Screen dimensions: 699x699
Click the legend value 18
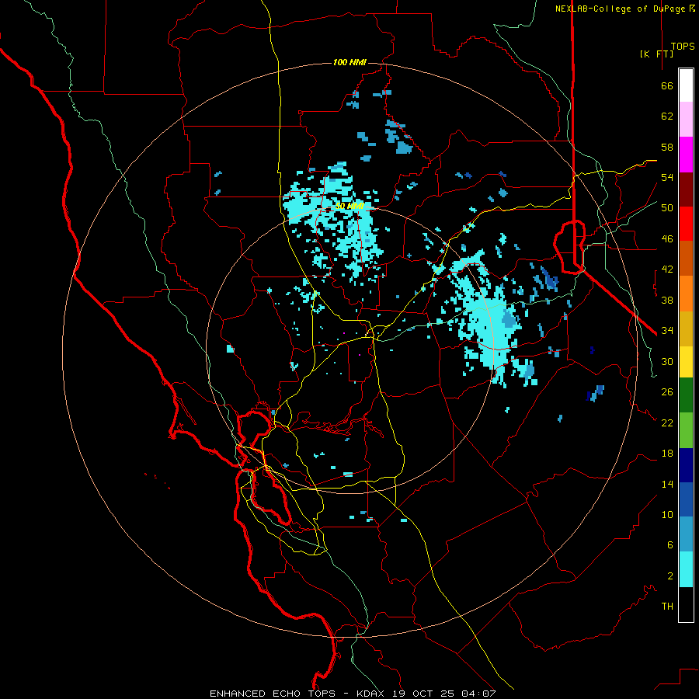click(x=667, y=454)
